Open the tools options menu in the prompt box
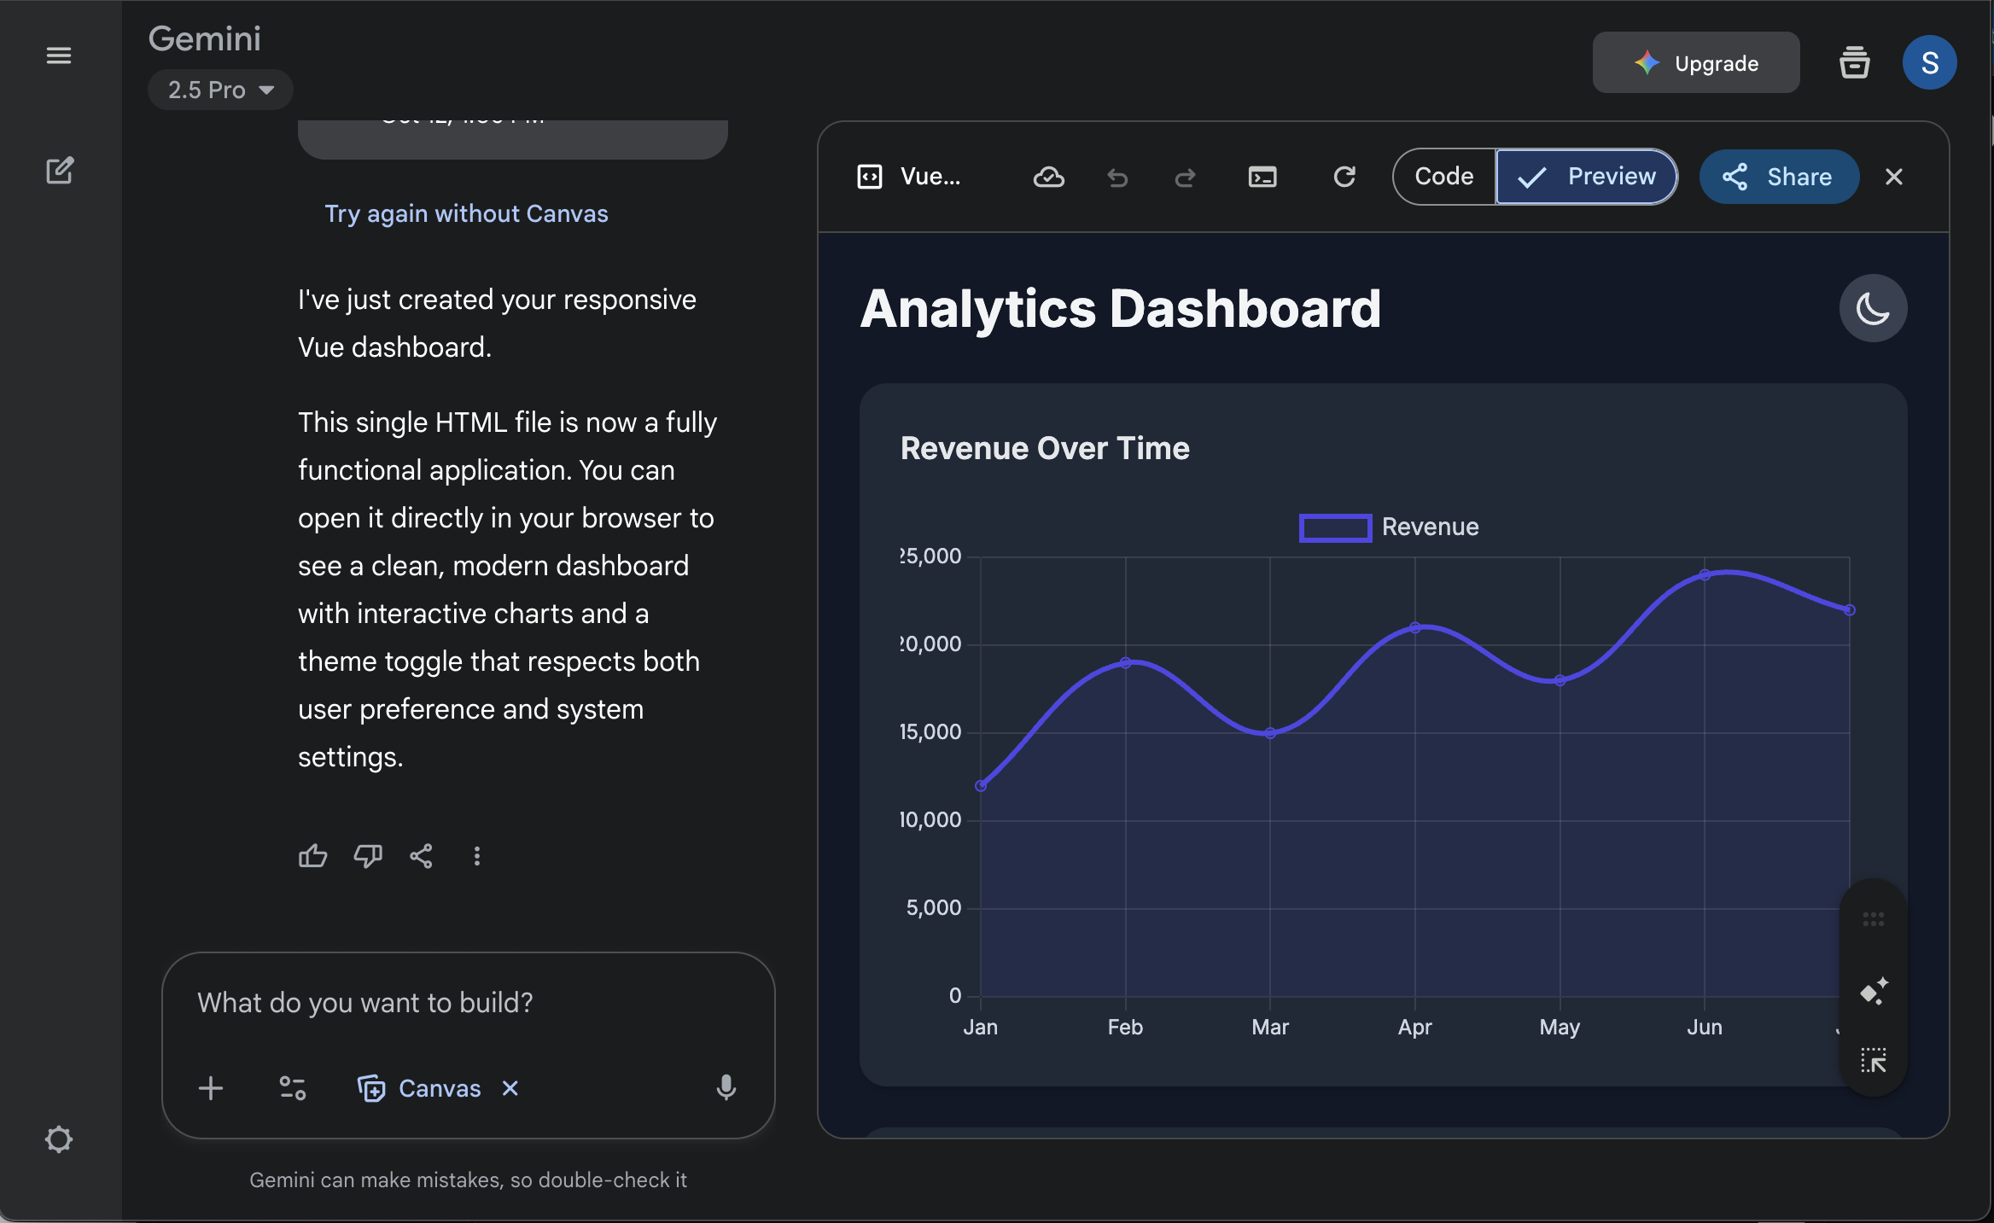 point(293,1088)
